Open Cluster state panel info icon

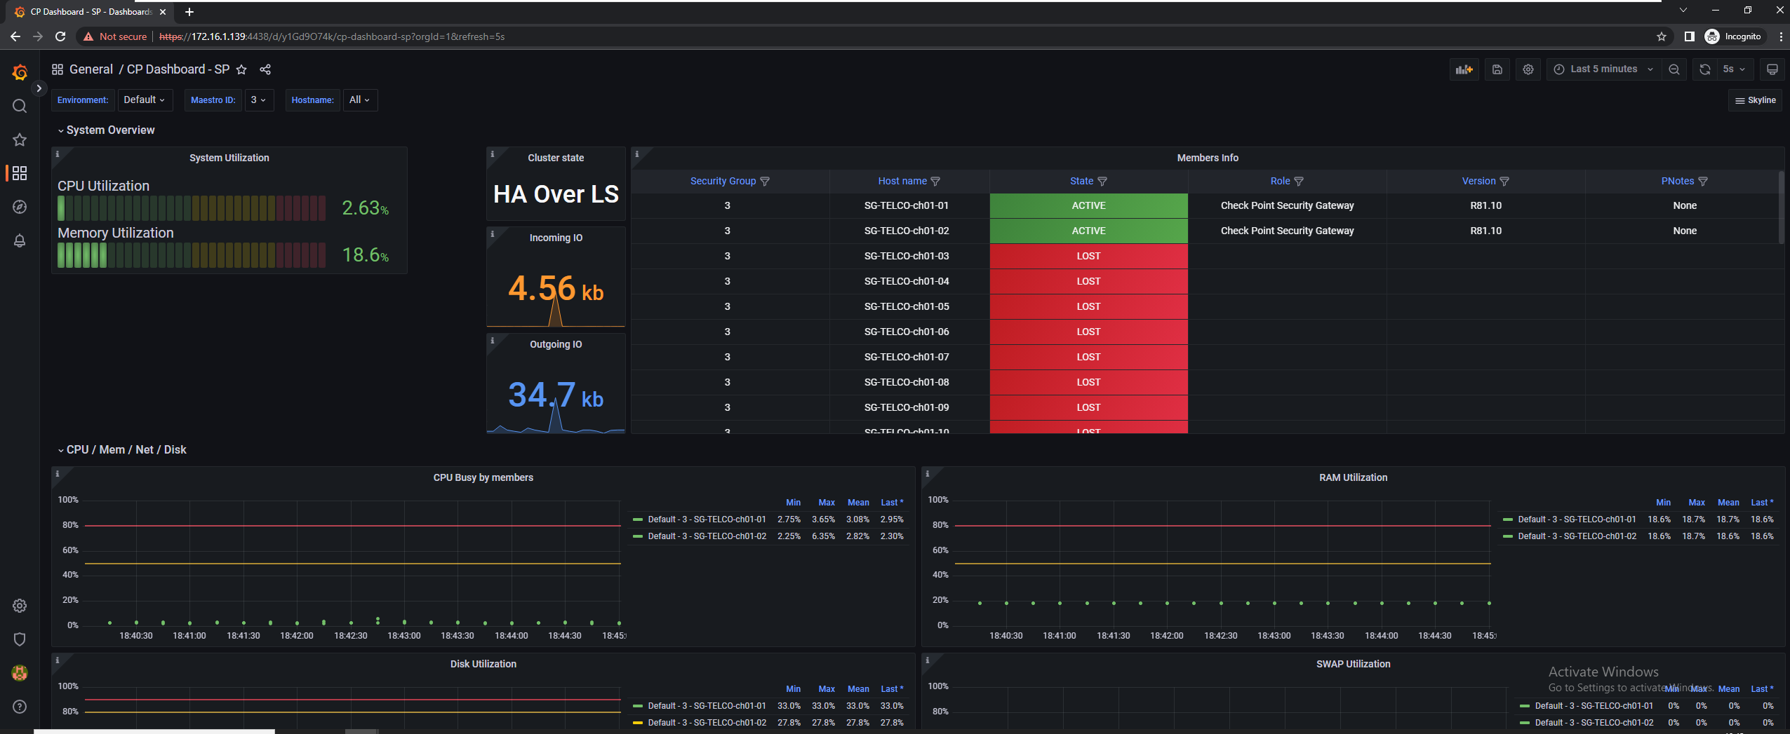(x=493, y=154)
